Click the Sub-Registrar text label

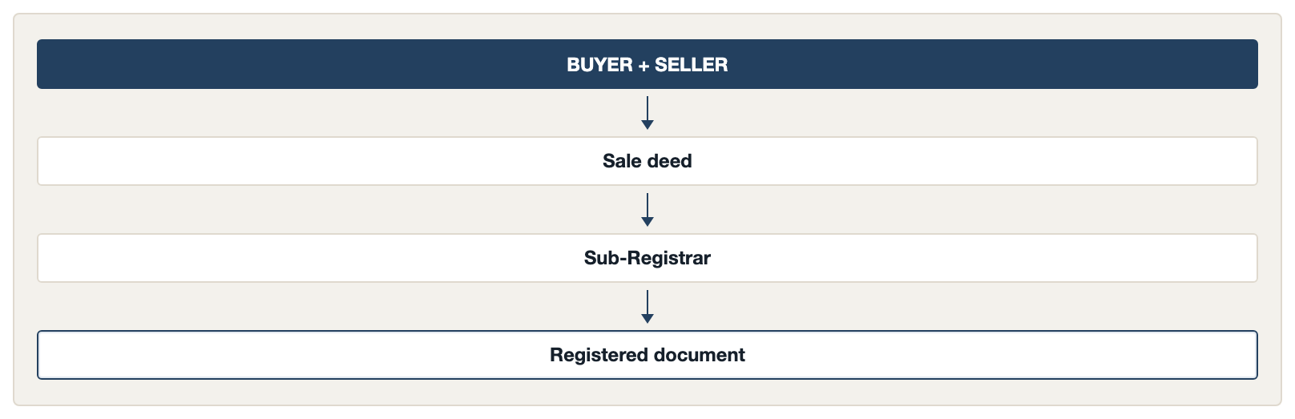click(647, 258)
